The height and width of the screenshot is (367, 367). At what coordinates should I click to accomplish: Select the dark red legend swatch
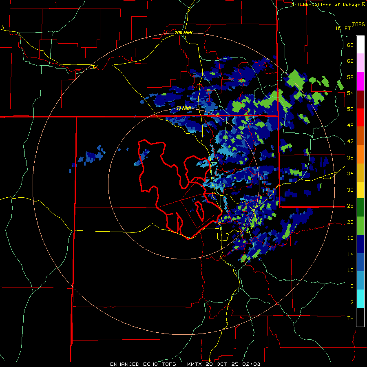[x=360, y=99]
